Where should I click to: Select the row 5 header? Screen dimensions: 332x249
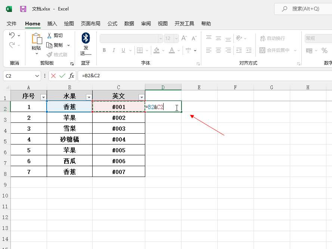[5, 139]
